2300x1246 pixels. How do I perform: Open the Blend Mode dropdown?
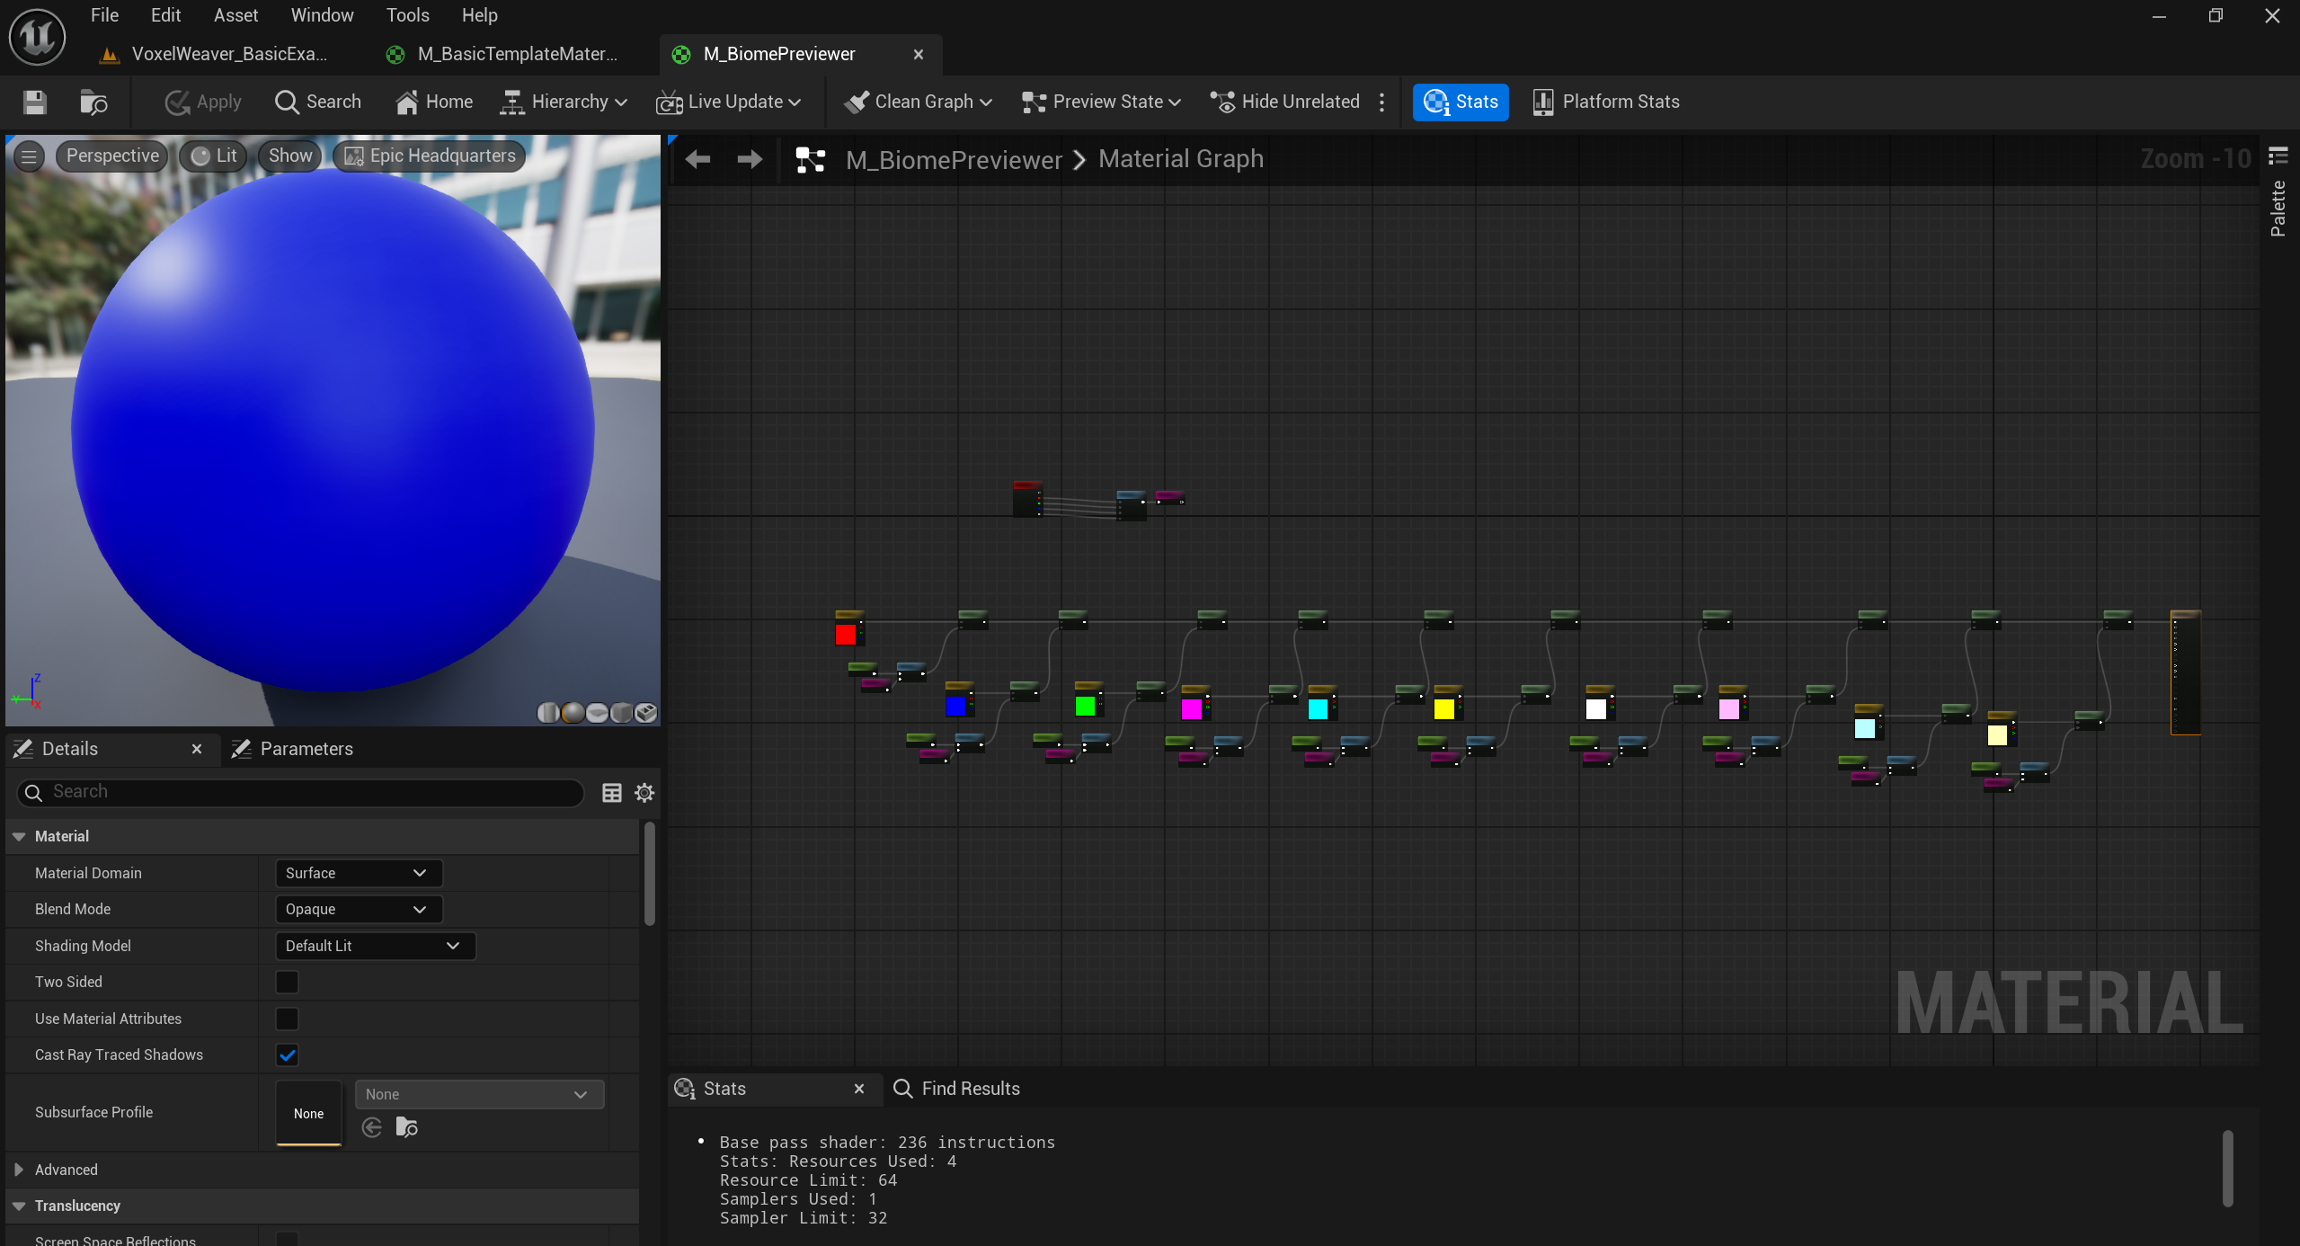point(359,909)
